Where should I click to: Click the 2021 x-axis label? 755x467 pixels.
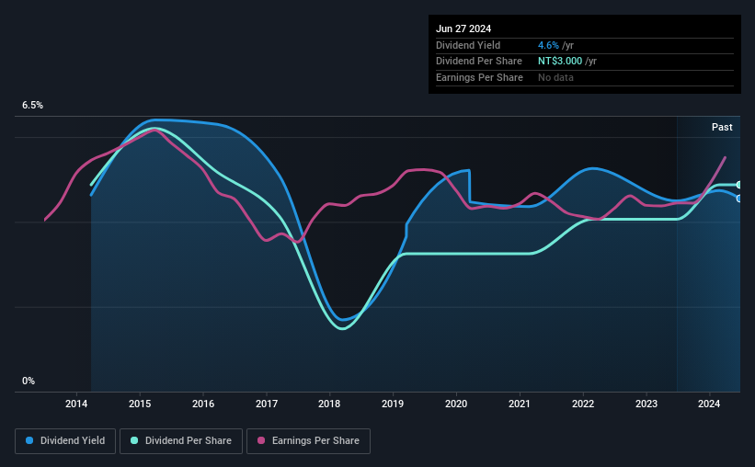520,404
